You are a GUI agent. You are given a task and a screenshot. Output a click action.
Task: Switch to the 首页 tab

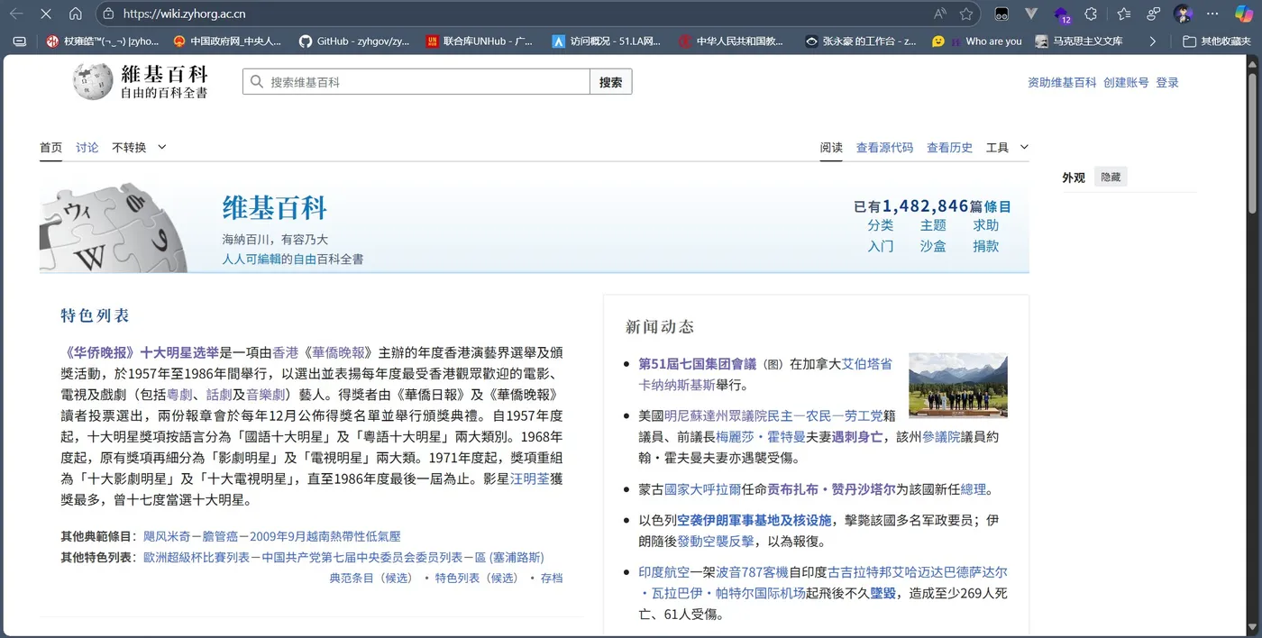51,147
